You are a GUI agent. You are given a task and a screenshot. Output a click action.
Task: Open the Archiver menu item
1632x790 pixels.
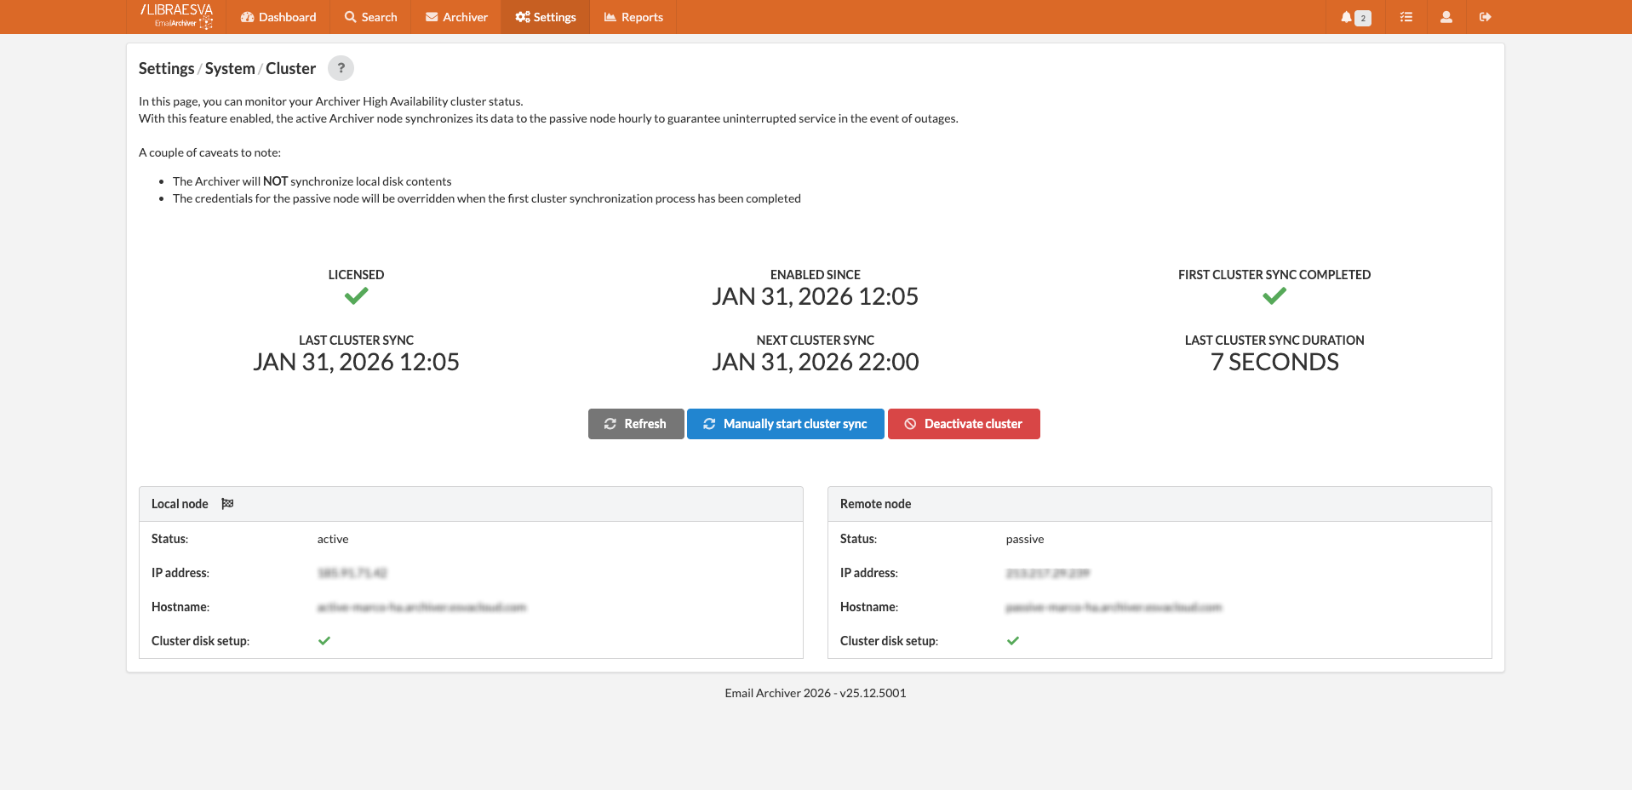[x=456, y=17]
